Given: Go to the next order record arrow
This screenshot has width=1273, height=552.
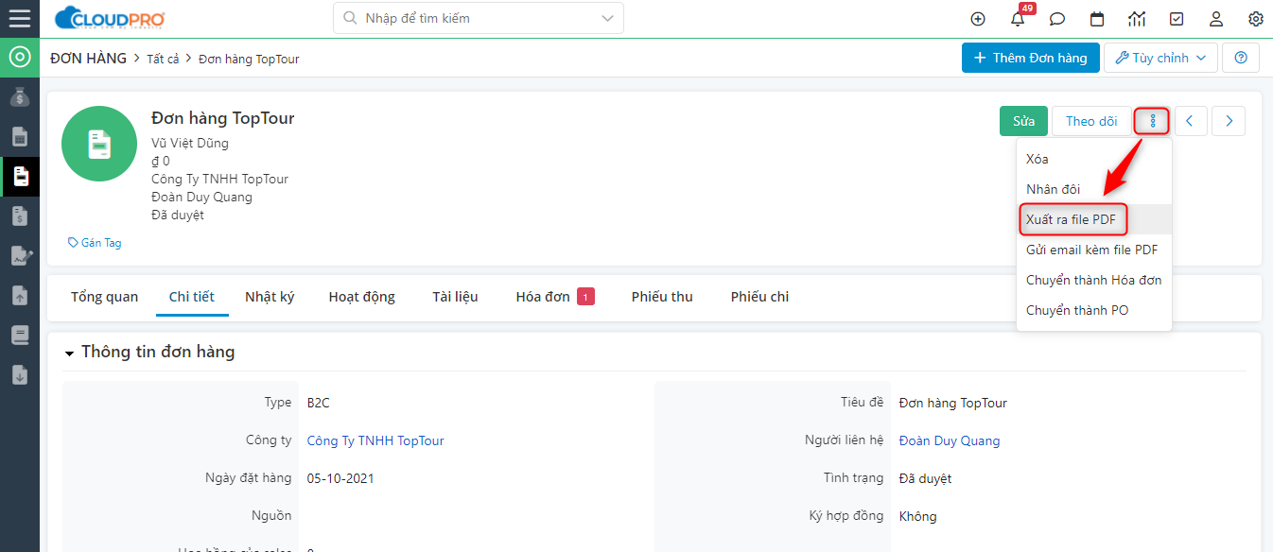Looking at the screenshot, I should click(1229, 121).
